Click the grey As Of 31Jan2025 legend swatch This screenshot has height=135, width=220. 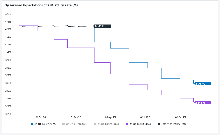[64, 124]
